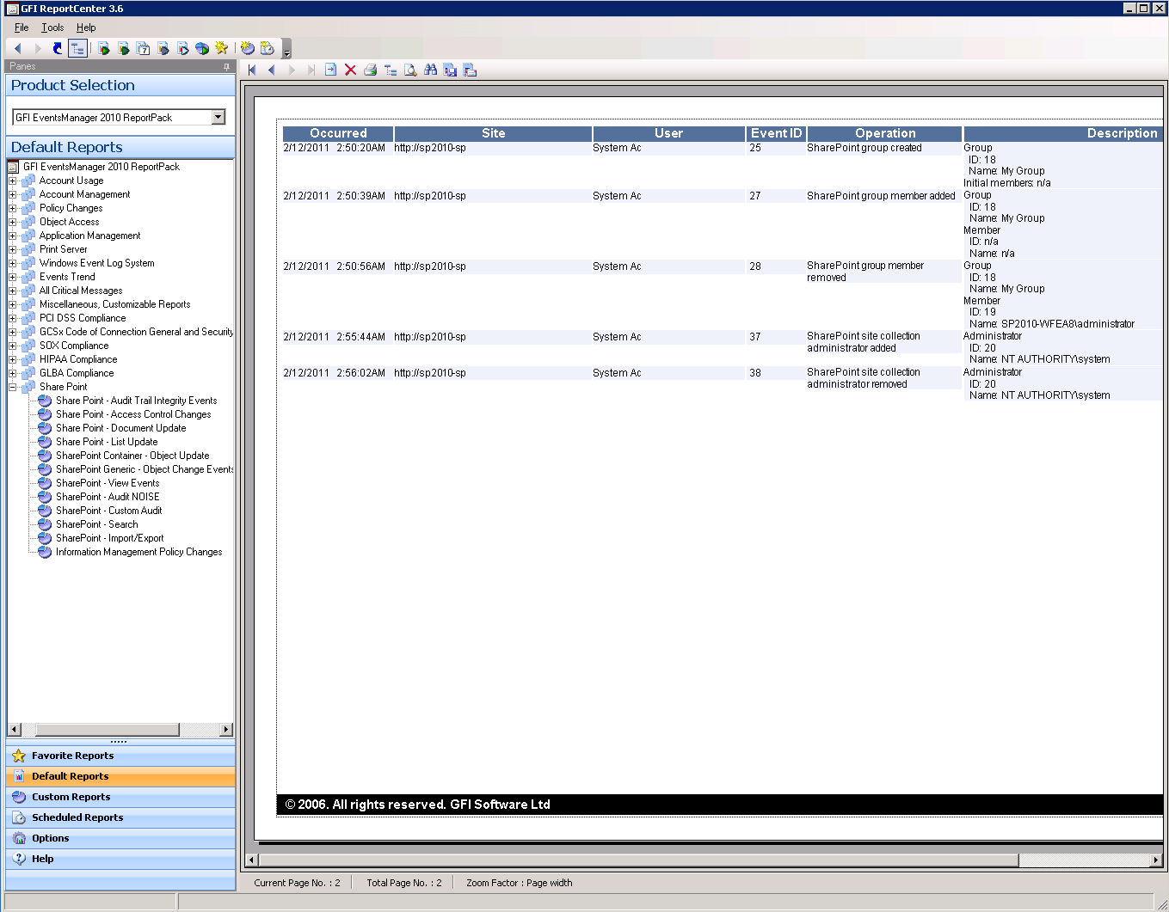Open Share Point - Audit Trail Integrity Events
The image size is (1169, 912).
click(x=136, y=401)
